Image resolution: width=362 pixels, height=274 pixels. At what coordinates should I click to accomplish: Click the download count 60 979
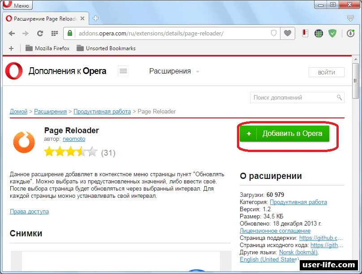pyautogui.click(x=275, y=195)
